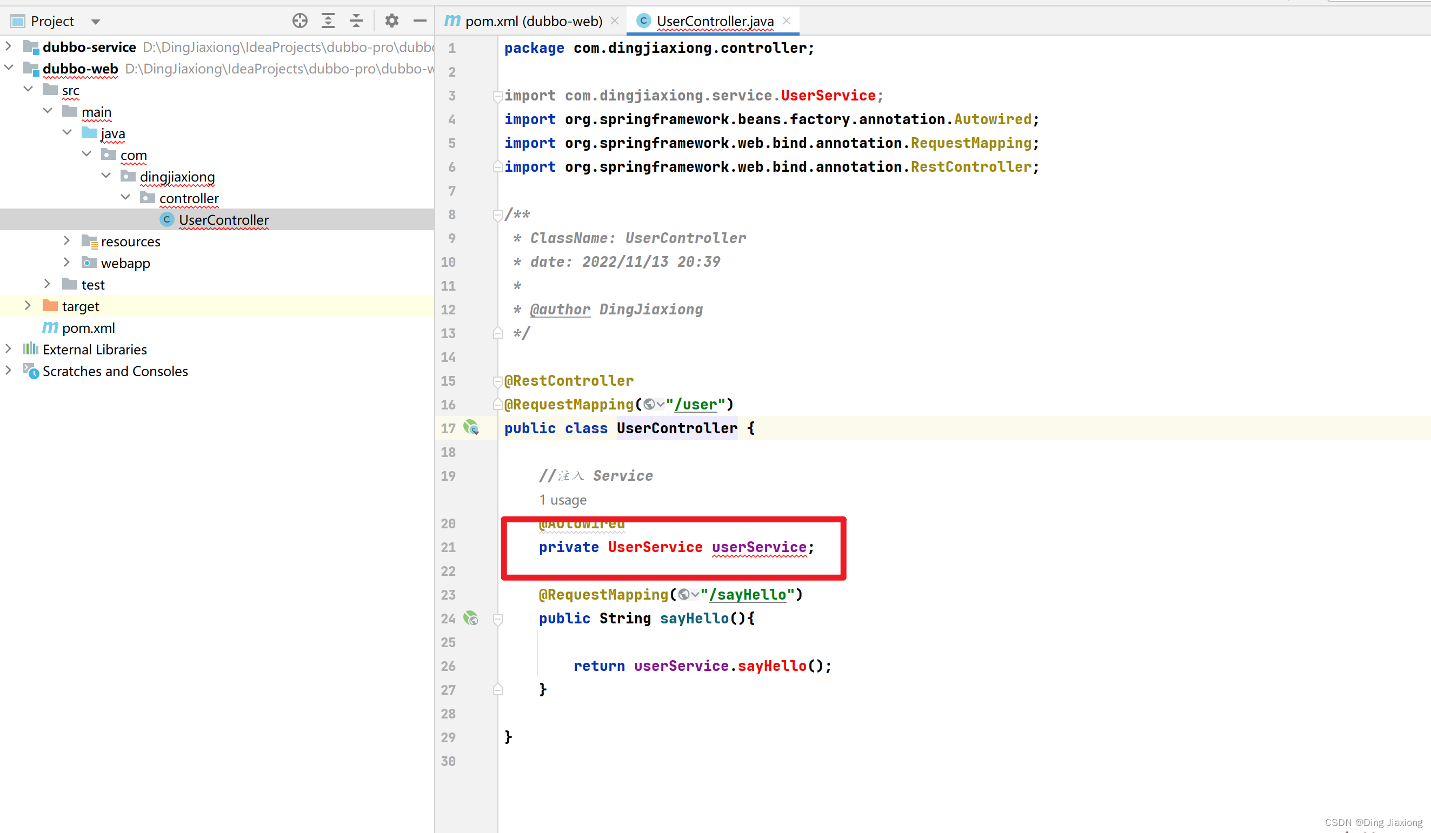
Task: Select the webapp folder row
Action: [217, 263]
